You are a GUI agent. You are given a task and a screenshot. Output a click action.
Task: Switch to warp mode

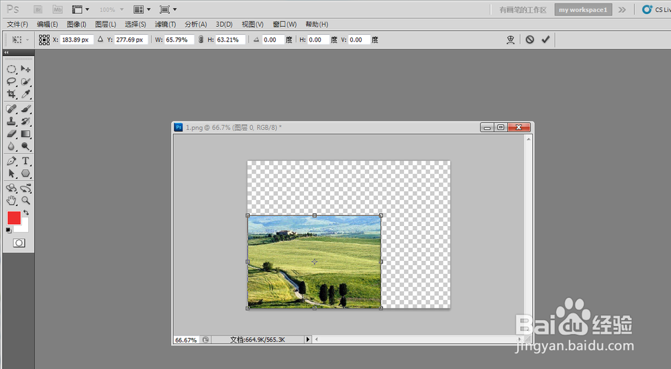tap(510, 40)
